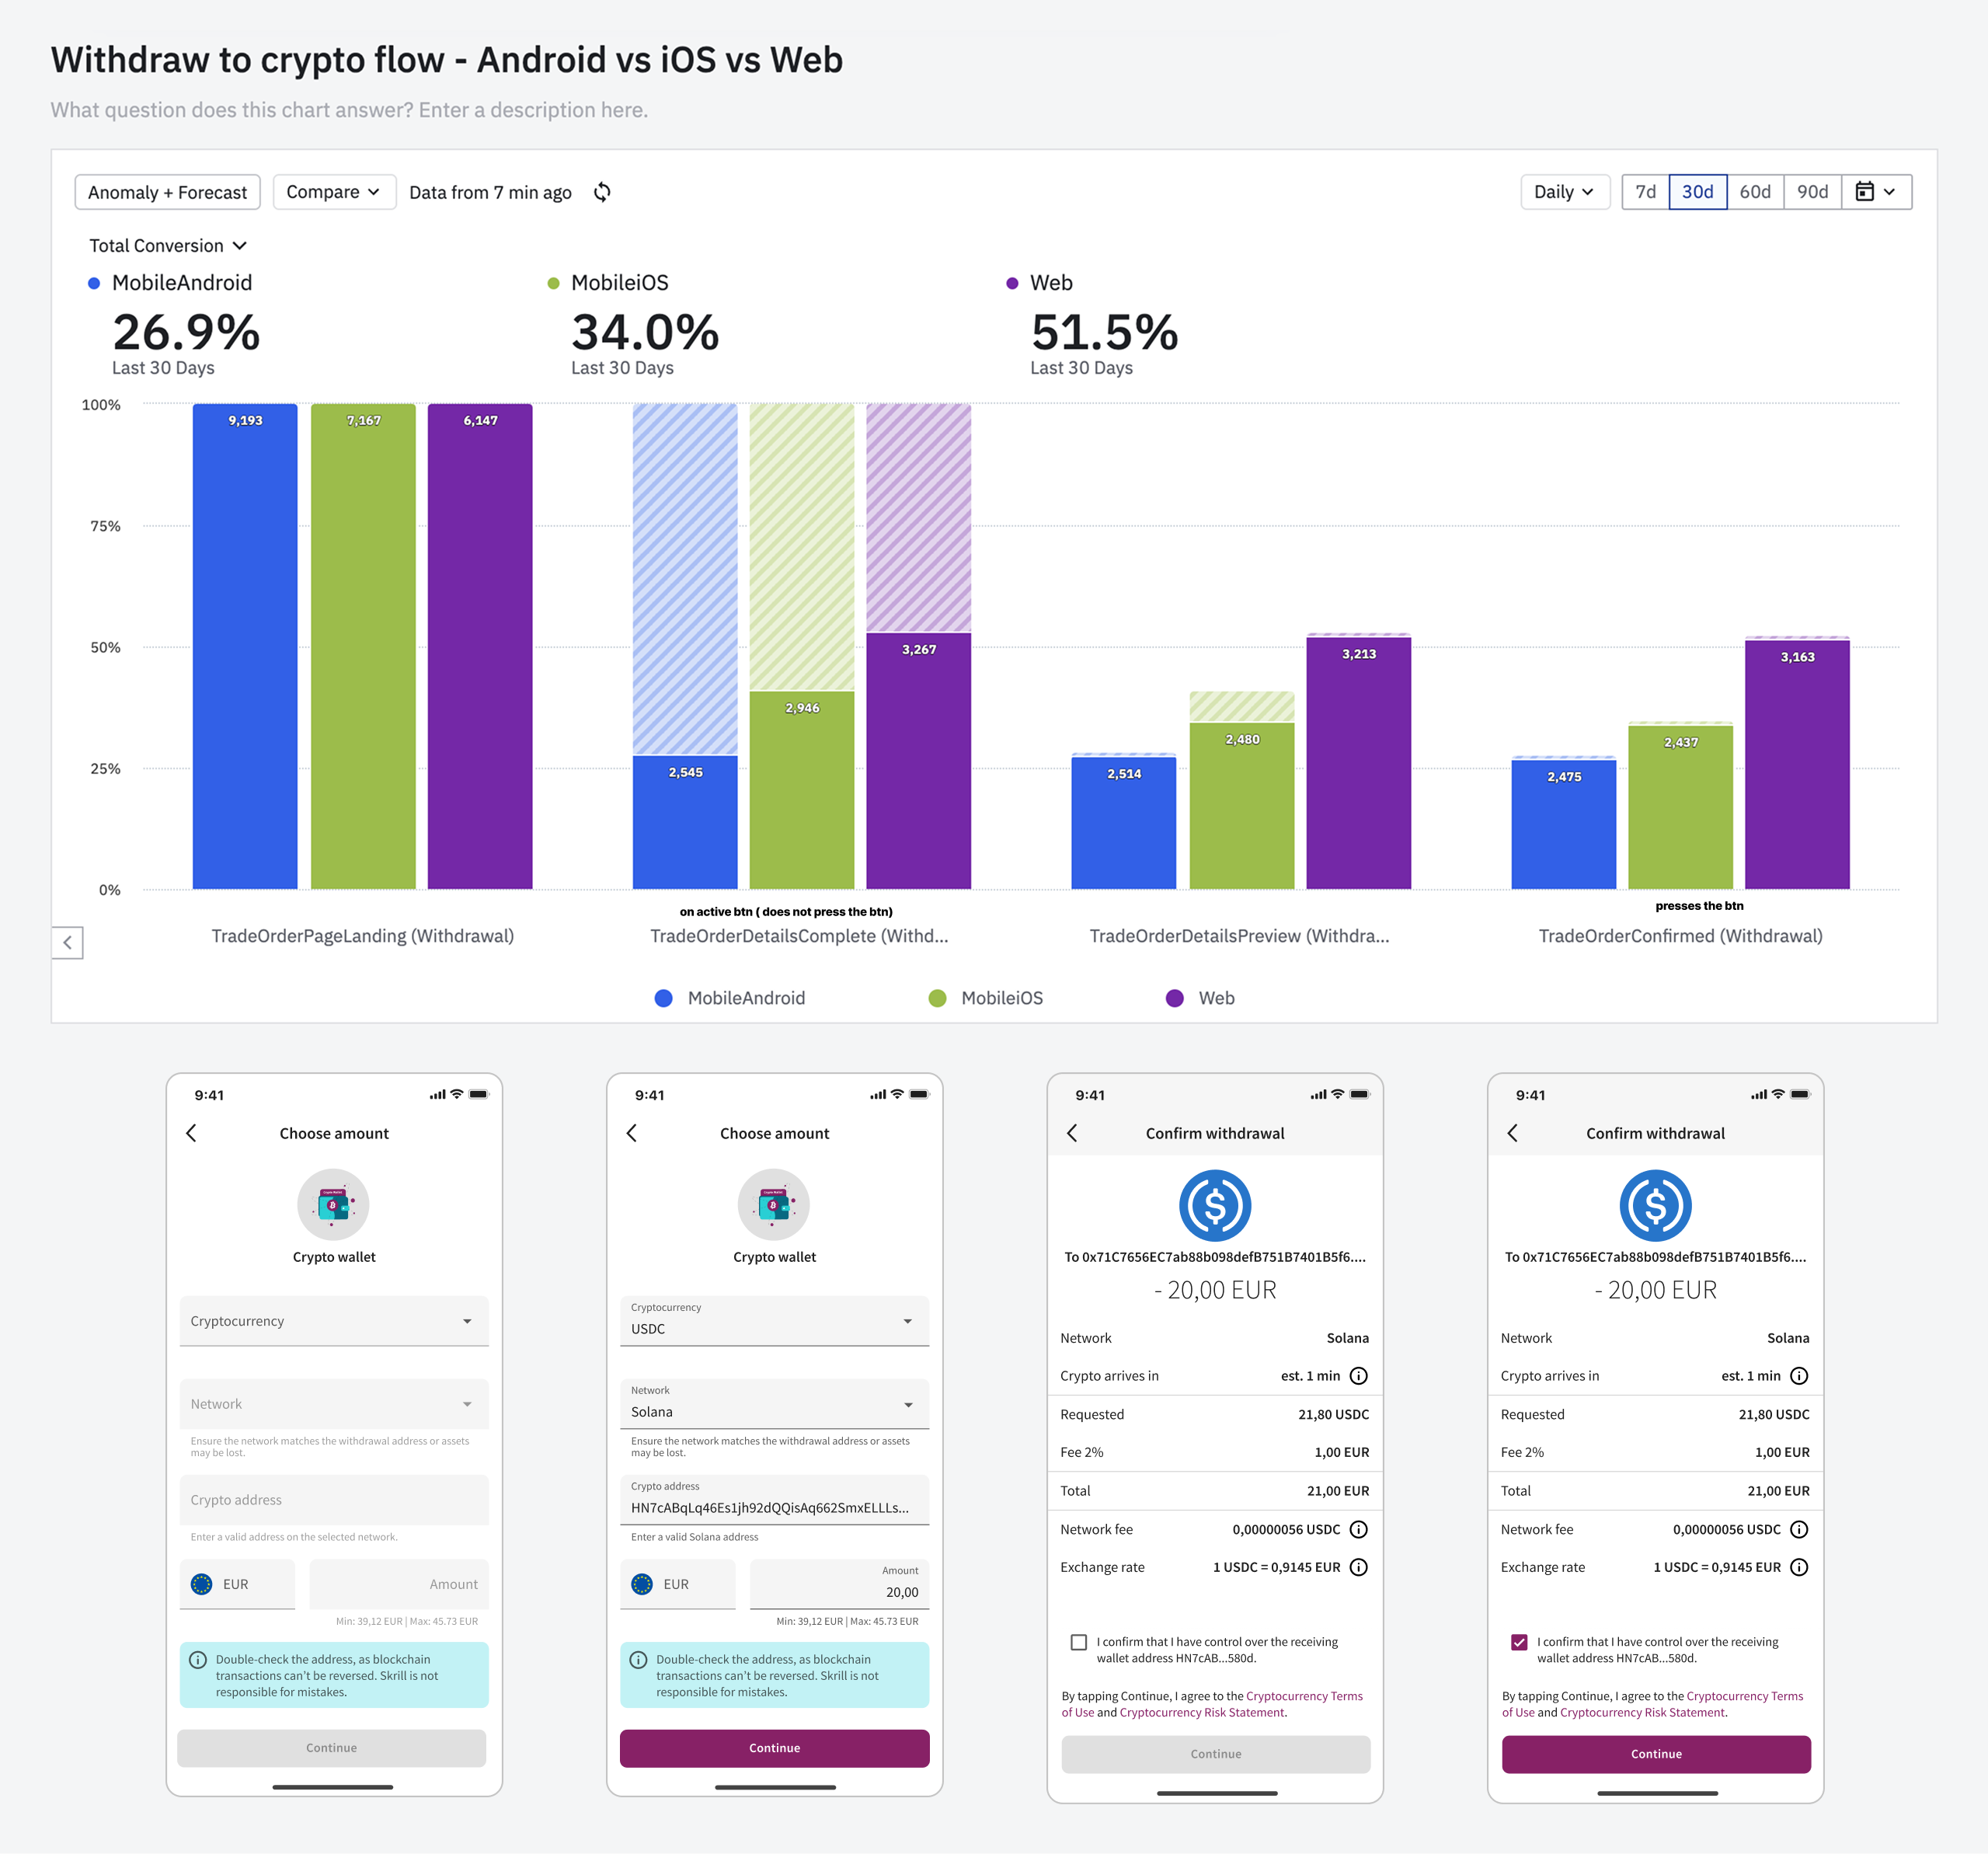Click info icon beside Crypto arrives in, fourth phone

(x=1799, y=1376)
